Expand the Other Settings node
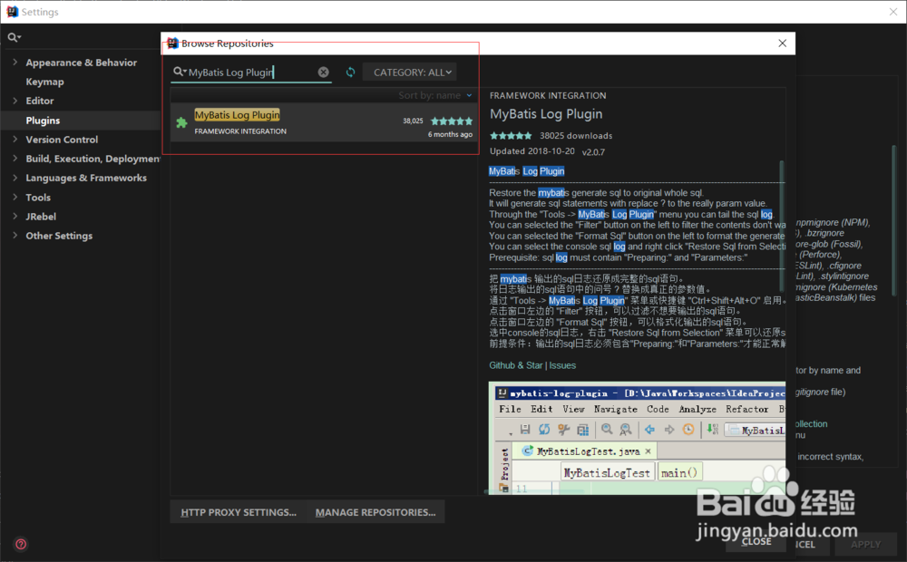The image size is (907, 562). coord(15,236)
